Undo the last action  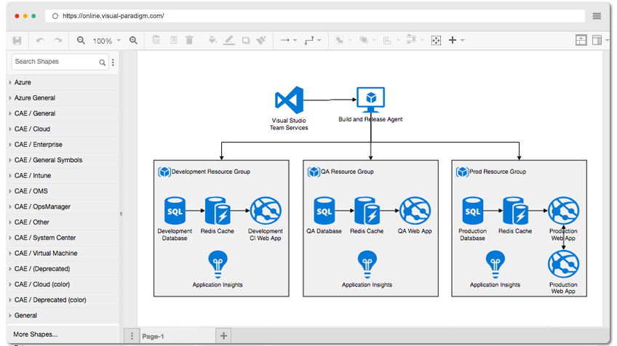coord(40,41)
